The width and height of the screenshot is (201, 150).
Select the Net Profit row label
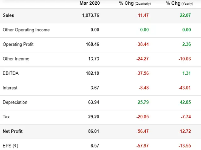[x=13, y=131]
